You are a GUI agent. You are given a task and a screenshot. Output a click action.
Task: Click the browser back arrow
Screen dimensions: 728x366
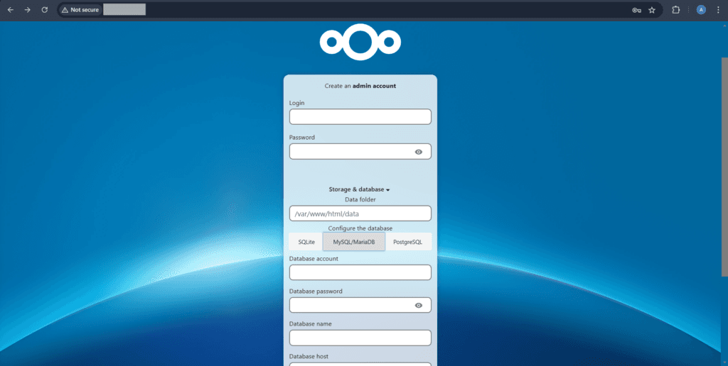(10, 10)
